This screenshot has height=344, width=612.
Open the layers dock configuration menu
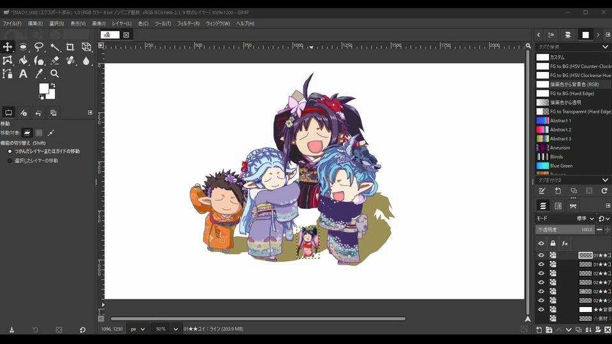click(608, 206)
